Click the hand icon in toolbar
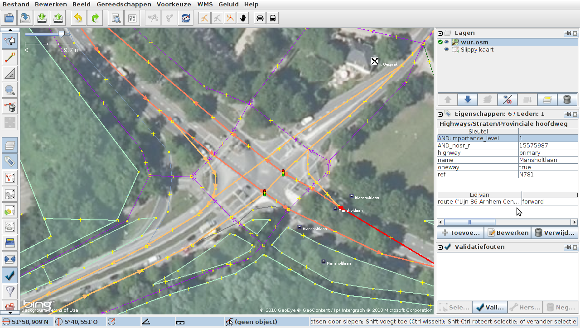Screen dimensions: 580x328 click(243, 18)
